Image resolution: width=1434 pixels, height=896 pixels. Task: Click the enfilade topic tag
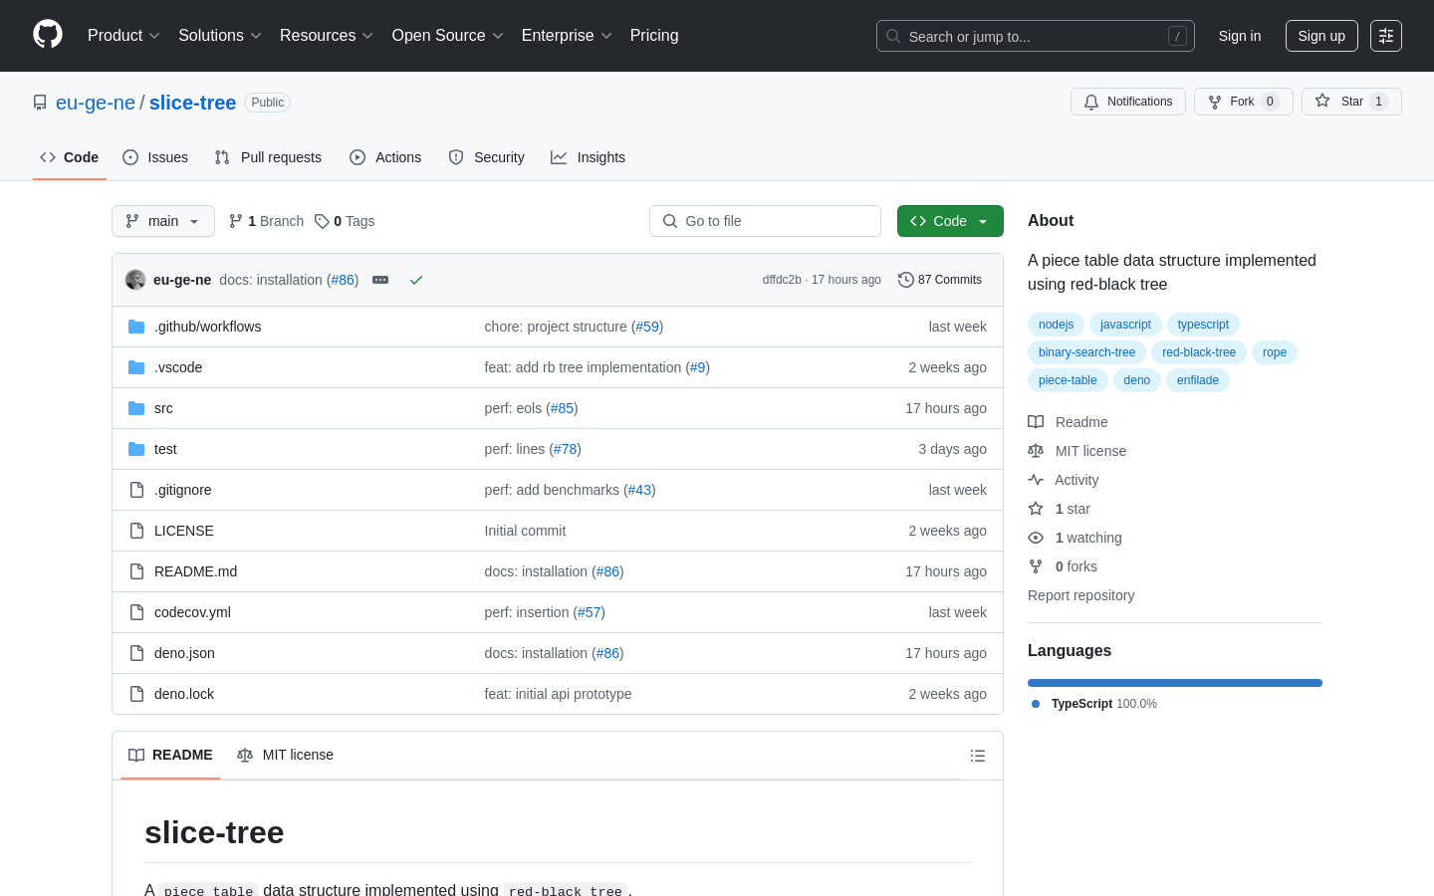click(1198, 380)
